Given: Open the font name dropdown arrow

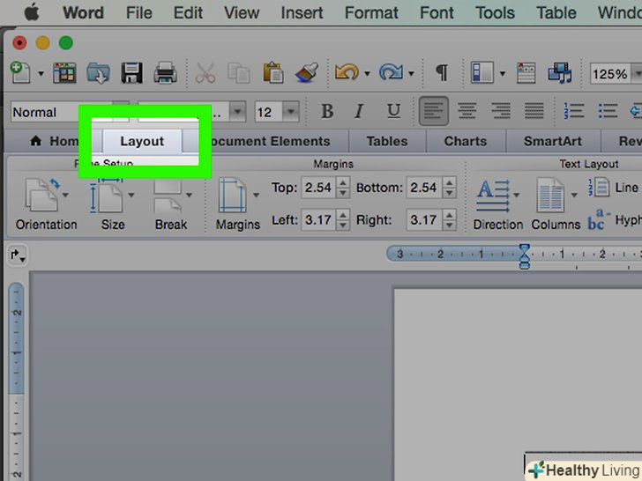Looking at the screenshot, I should 237,112.
